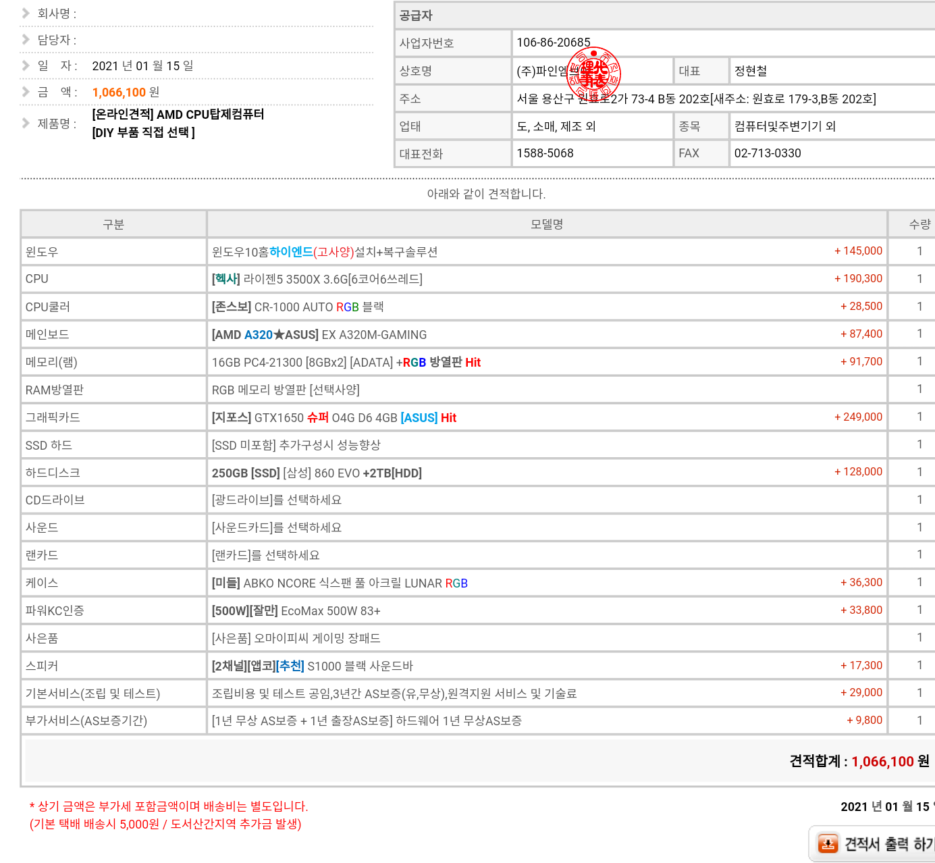Click the EcoMax 500W 83+ power model

[x=296, y=611]
